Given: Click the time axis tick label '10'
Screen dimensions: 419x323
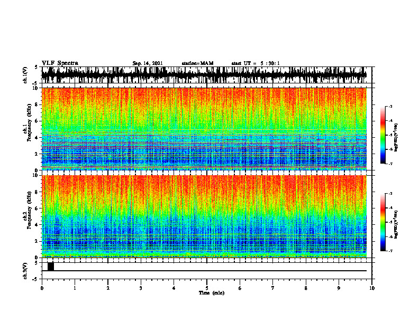Looking at the screenshot, I should (372, 288).
